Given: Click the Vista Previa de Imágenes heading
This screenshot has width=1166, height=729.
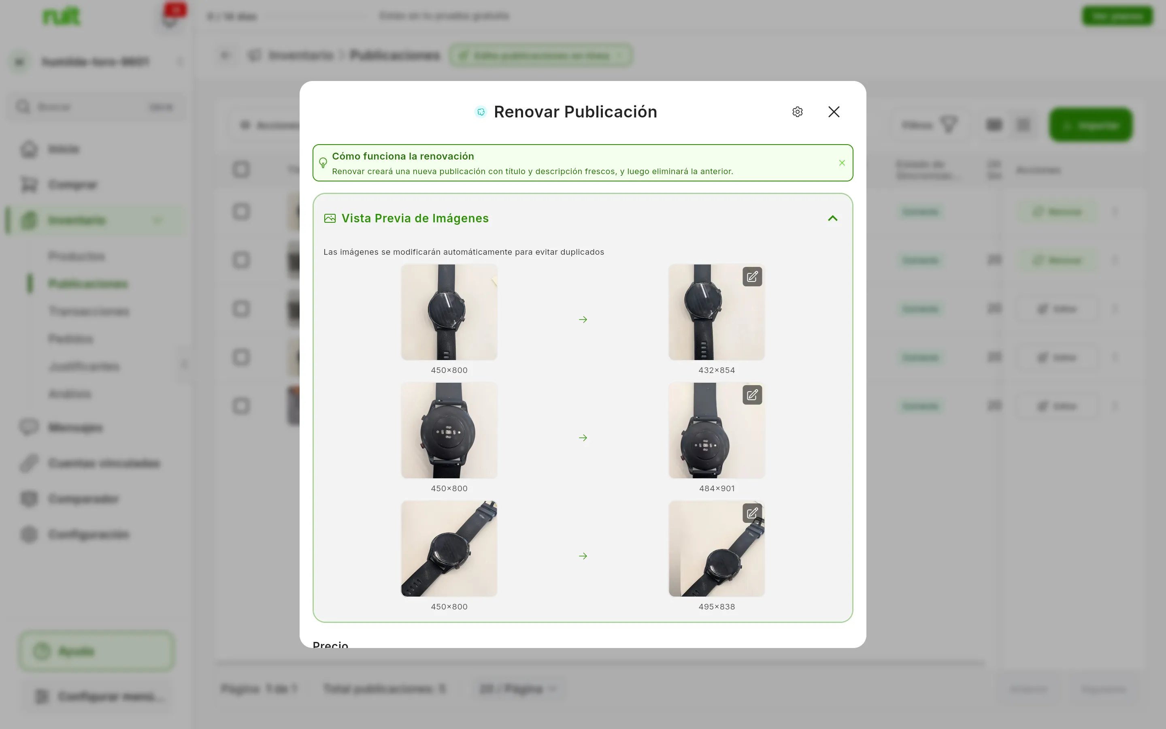Looking at the screenshot, I should 415,218.
